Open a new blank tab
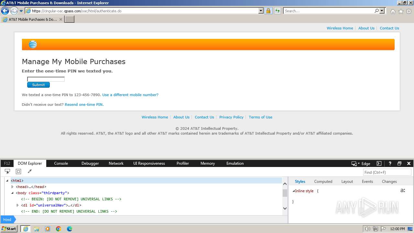This screenshot has width=414, height=233. 70,19
